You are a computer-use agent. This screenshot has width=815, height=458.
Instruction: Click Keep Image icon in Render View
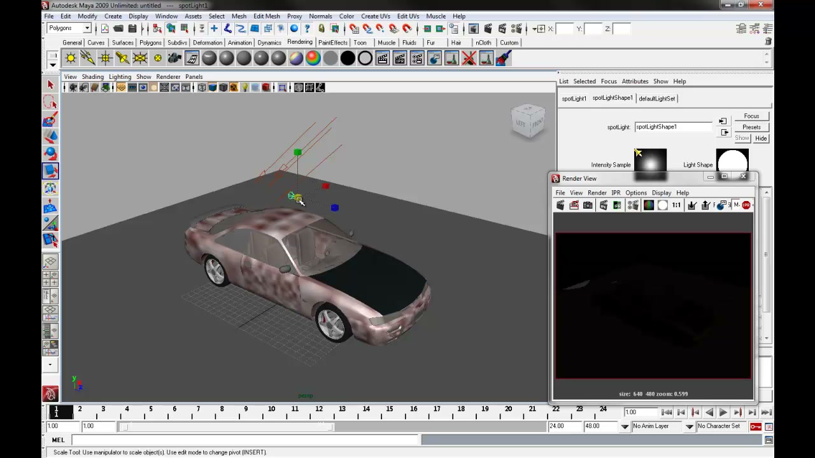(x=692, y=205)
